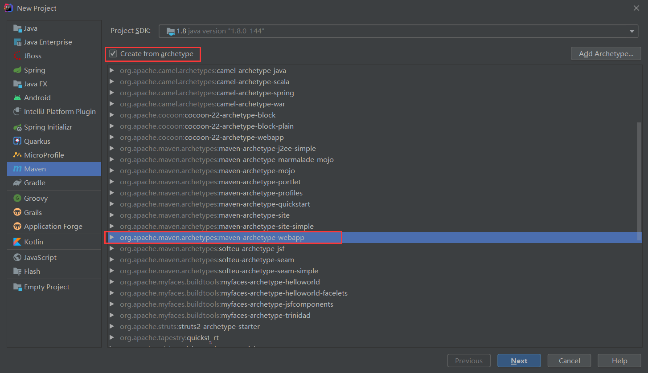Click the Android robot icon
Screen dimensions: 648x373
pos(17,97)
